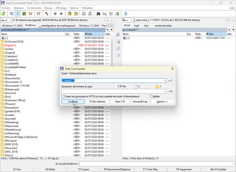This screenshot has width=236, height=172.
Task: Toggle the Vérifier checkbox
Action: pyautogui.click(x=151, y=96)
